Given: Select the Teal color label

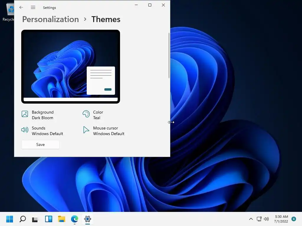Looking at the screenshot, I should [97, 118].
